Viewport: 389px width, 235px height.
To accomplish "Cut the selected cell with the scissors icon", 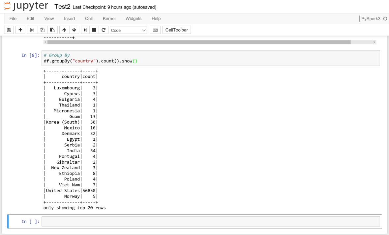I will (32, 30).
